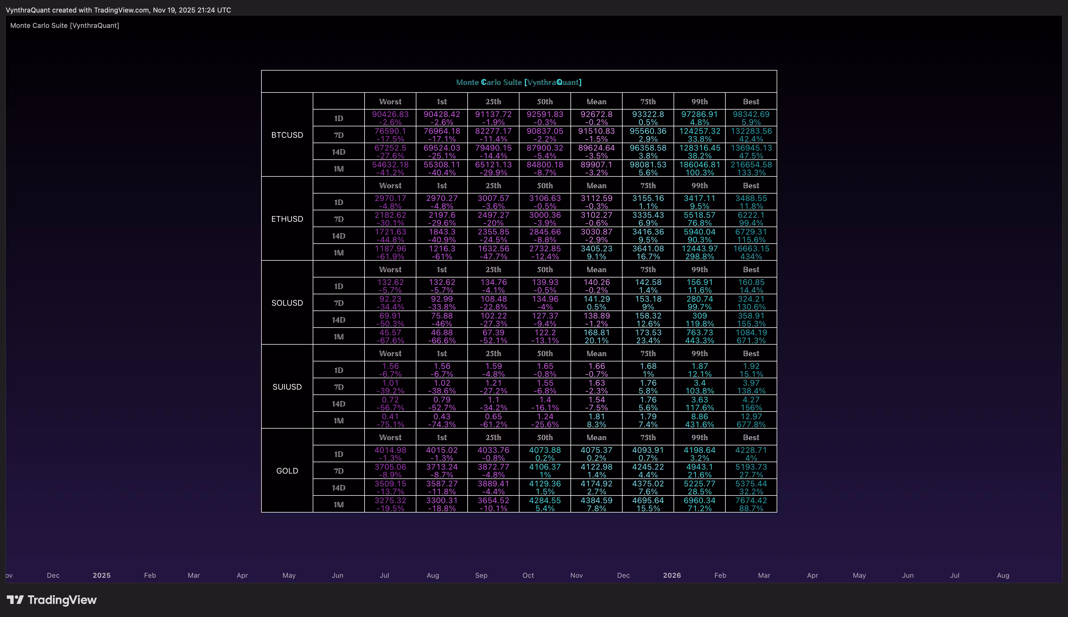Click SUIUSD 7D 50th value 1.55
This screenshot has width=1068, height=617.
click(545, 383)
